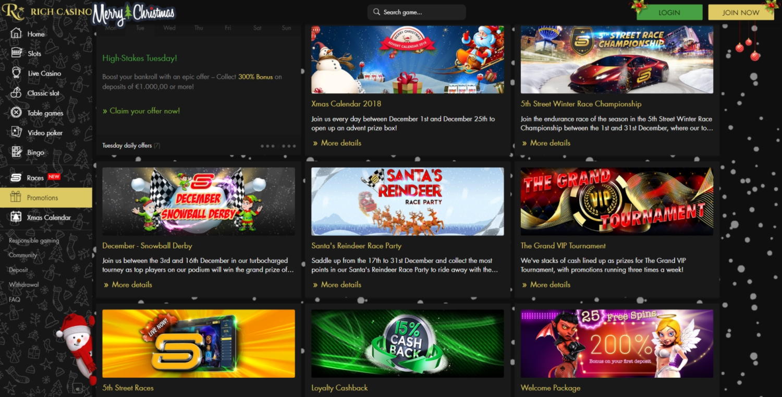Image resolution: width=782 pixels, height=397 pixels.
Task: Open the Races menu entry
Action: point(35,178)
